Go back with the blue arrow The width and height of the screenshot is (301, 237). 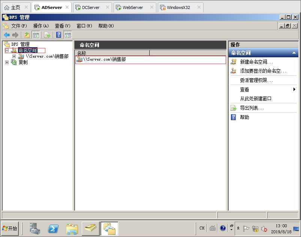(x=7, y=35)
